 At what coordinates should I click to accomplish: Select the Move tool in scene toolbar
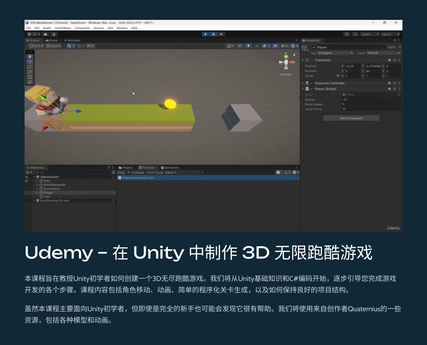(x=30, y=62)
